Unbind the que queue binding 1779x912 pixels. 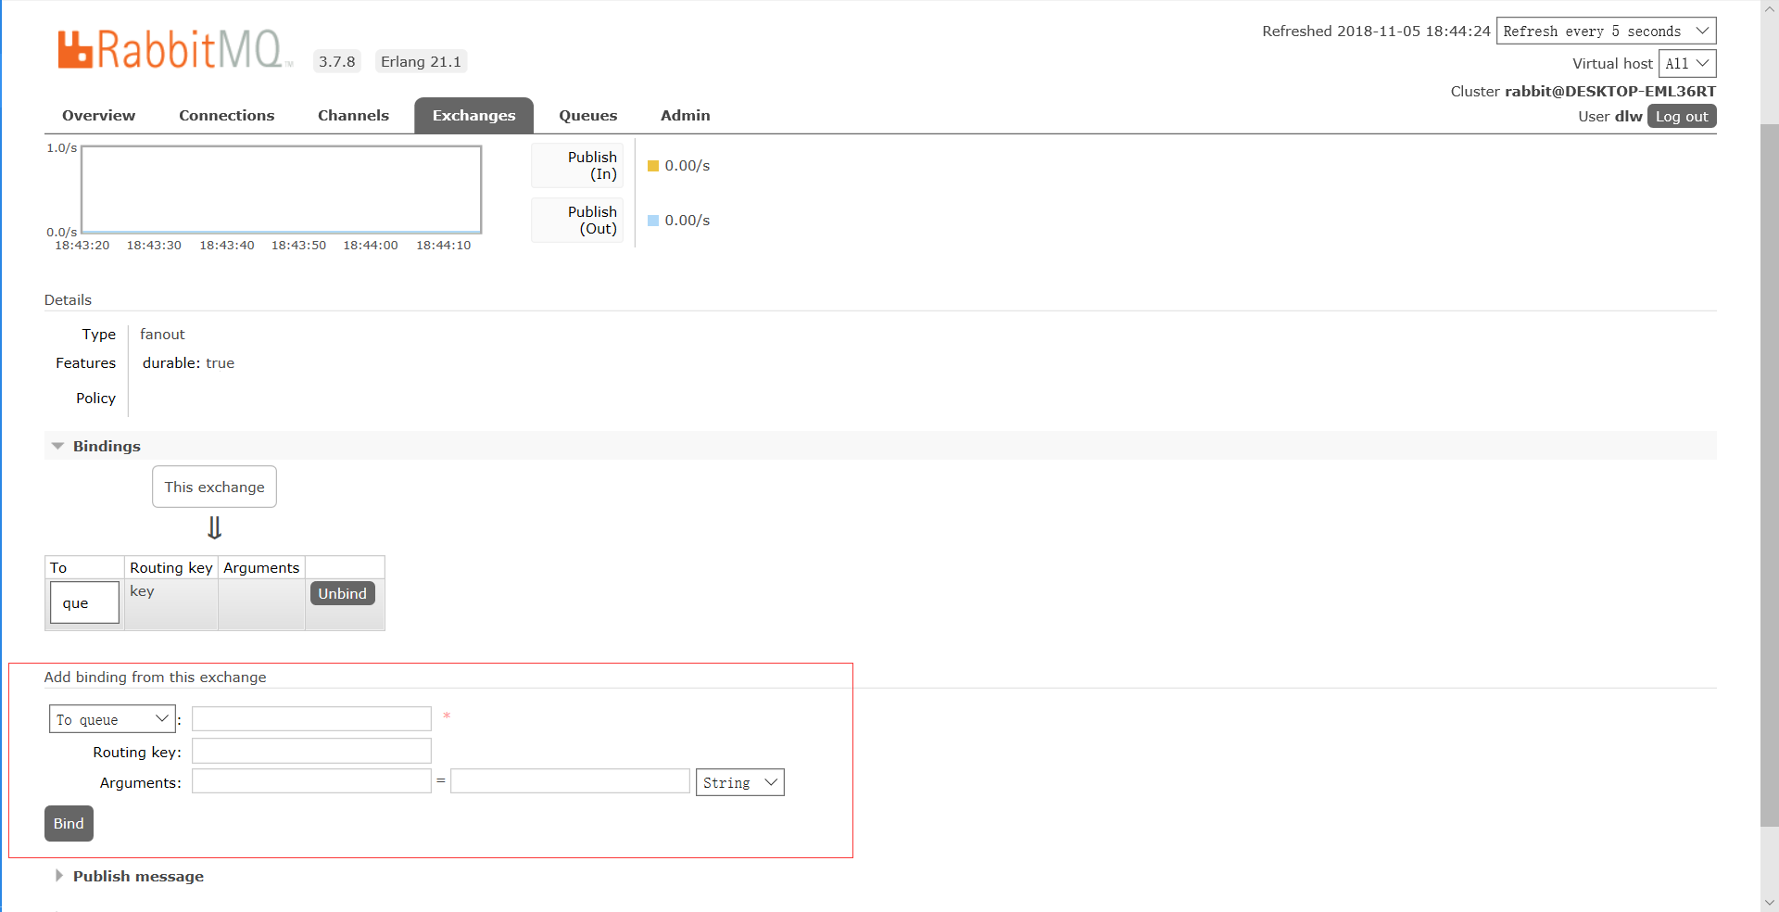pyautogui.click(x=342, y=593)
